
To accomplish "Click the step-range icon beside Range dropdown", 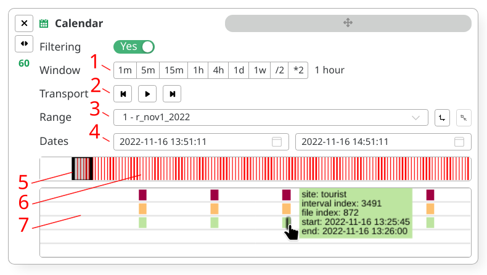I will [x=441, y=117].
